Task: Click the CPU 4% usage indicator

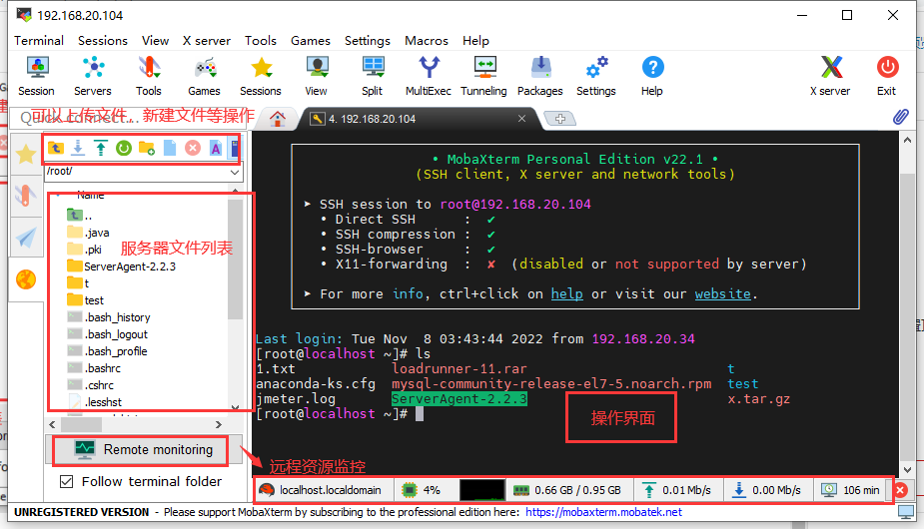Action: pos(424,490)
